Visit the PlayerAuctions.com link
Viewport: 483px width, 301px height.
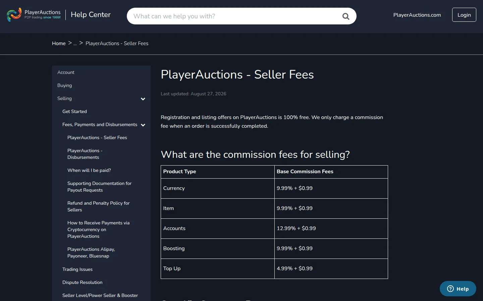[x=417, y=15]
